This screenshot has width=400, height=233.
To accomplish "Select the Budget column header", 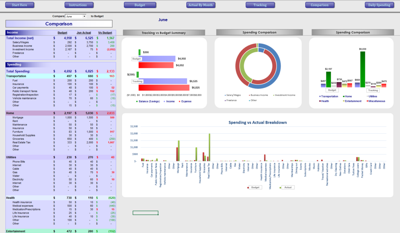I will click(62, 33).
